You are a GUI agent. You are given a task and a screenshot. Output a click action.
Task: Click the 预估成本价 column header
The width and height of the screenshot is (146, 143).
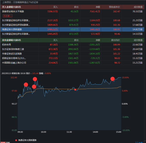click(x=114, y=7)
